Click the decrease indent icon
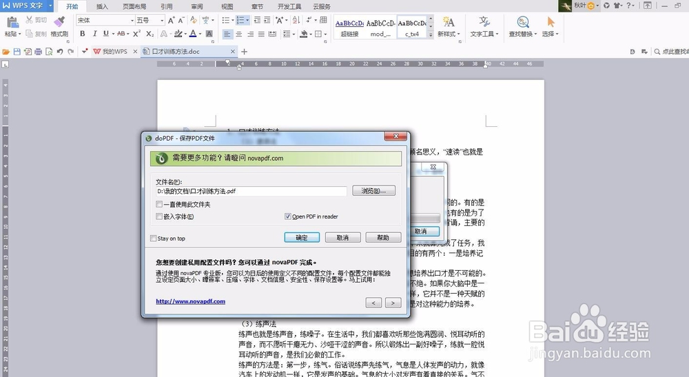 click(x=257, y=20)
